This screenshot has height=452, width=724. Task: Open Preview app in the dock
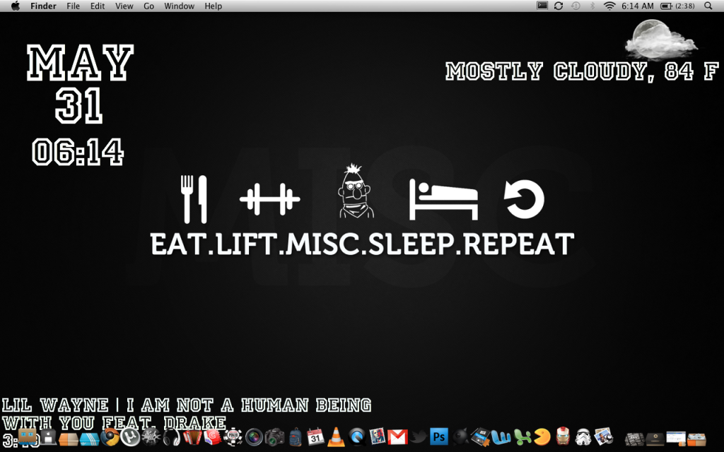(604, 436)
